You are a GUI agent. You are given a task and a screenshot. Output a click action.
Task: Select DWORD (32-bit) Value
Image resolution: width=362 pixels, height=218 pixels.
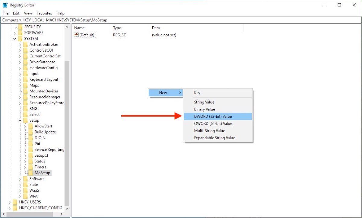tap(218, 116)
